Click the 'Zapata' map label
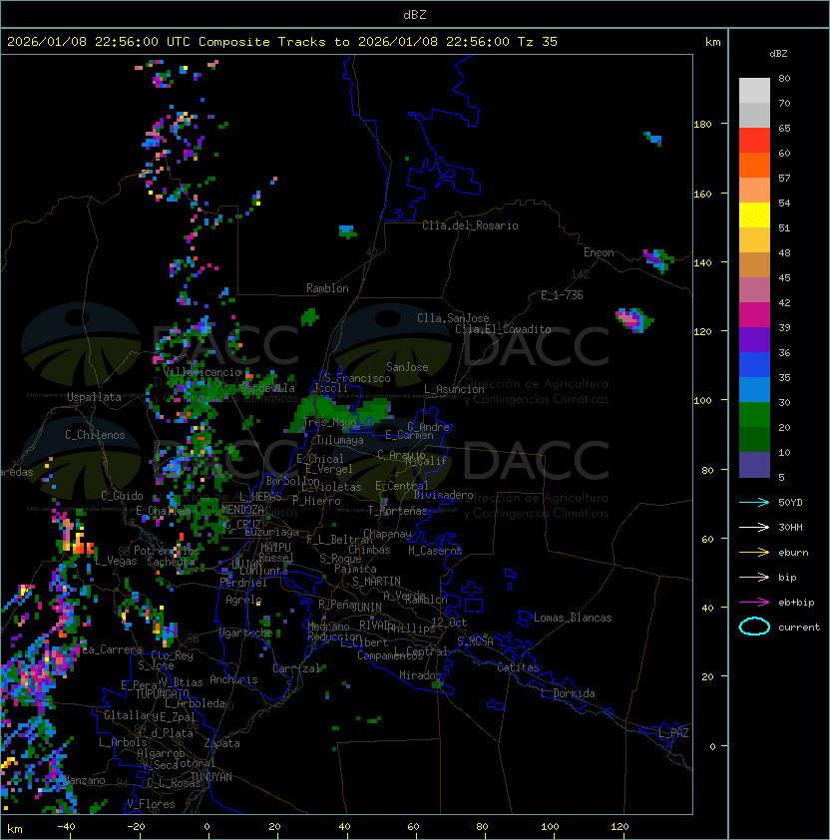Viewport: 830px width, 840px height. coord(221,743)
